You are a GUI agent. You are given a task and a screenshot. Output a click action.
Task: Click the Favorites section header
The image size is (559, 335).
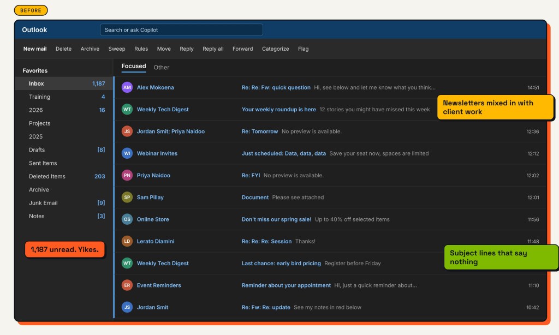(x=35, y=70)
